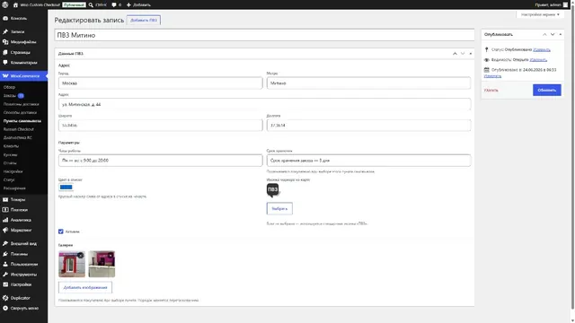Open the blue list color swatch
The image size is (575, 323).
(x=66, y=188)
